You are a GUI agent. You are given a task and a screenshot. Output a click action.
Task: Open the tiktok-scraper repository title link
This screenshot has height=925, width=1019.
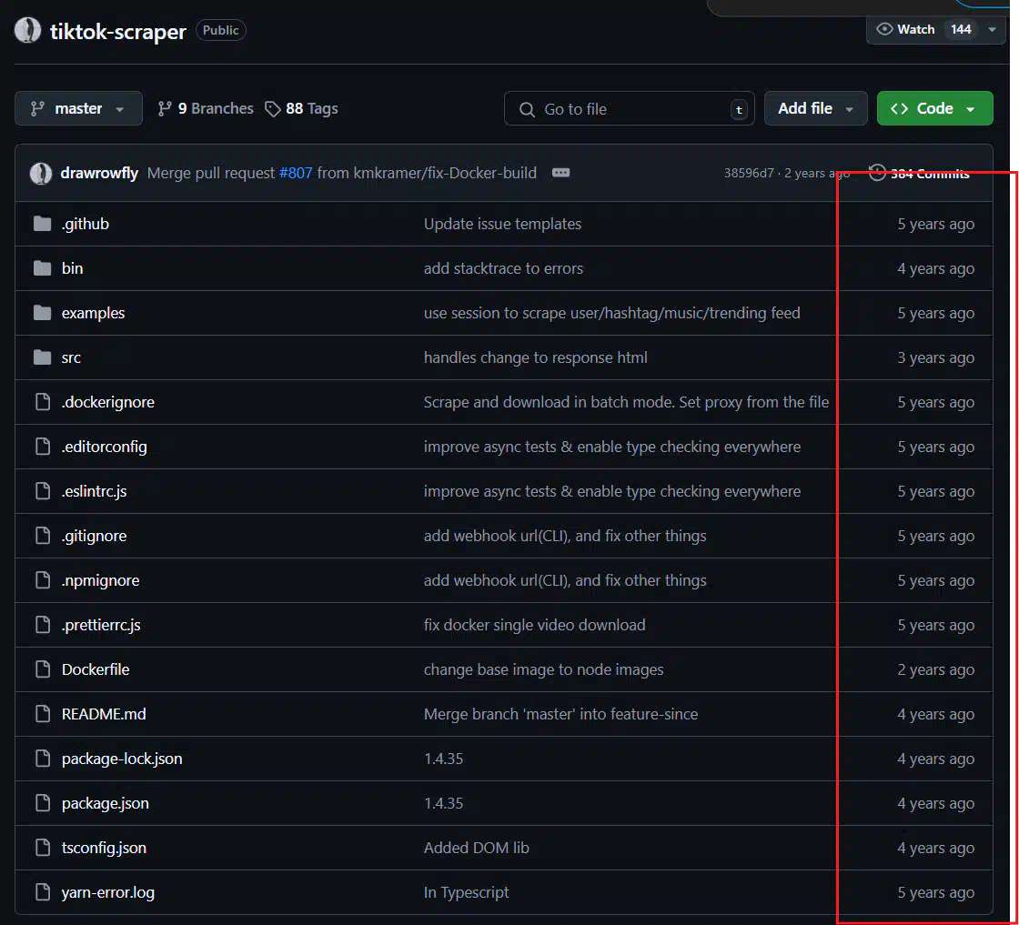coord(117,31)
